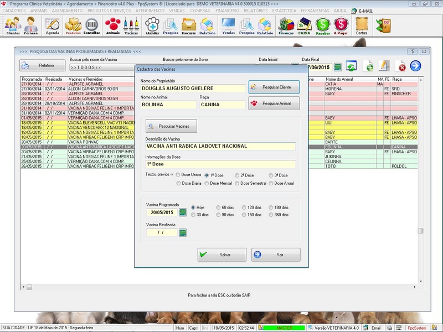Open the Animais paw icon
Screen dimensions: 443x332
pos(113,25)
